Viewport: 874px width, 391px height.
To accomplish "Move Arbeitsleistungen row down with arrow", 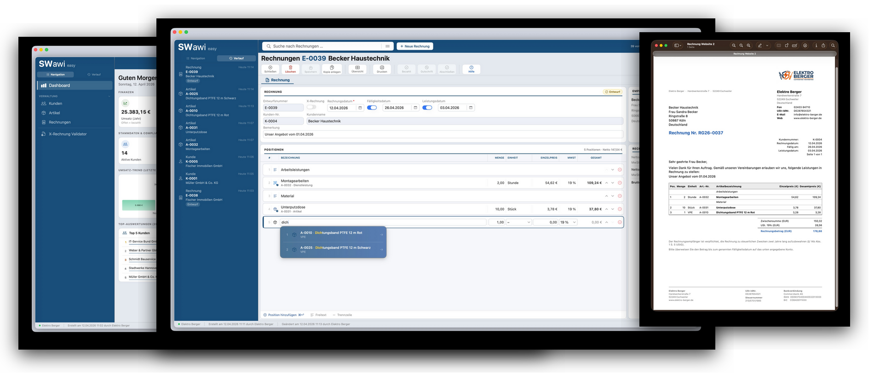I will pyautogui.click(x=613, y=170).
